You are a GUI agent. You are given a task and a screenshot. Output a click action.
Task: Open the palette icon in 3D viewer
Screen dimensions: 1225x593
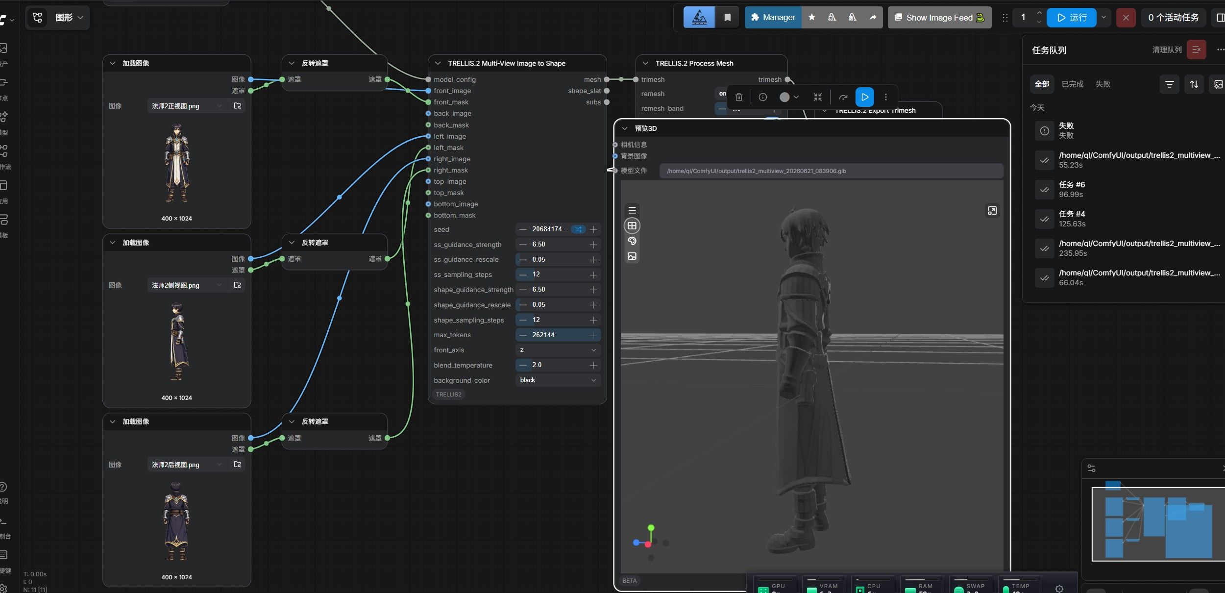coord(632,241)
